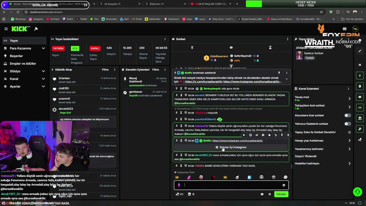Image resolution: width=366 pixels, height=206 pixels.
Task: Click the hourglass icon atop the Sohbet panel
Action: point(270,47)
